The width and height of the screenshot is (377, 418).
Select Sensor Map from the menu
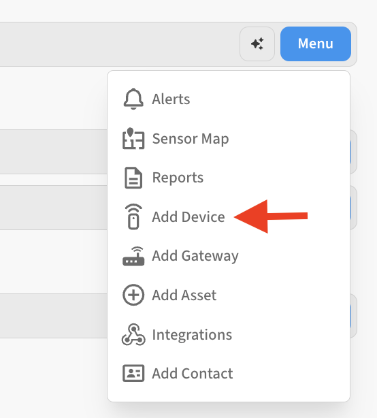(191, 139)
